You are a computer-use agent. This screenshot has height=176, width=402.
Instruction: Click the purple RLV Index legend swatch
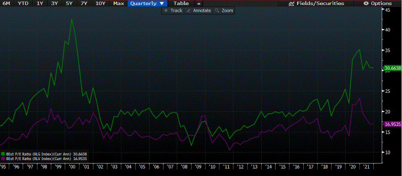click(x=3, y=159)
